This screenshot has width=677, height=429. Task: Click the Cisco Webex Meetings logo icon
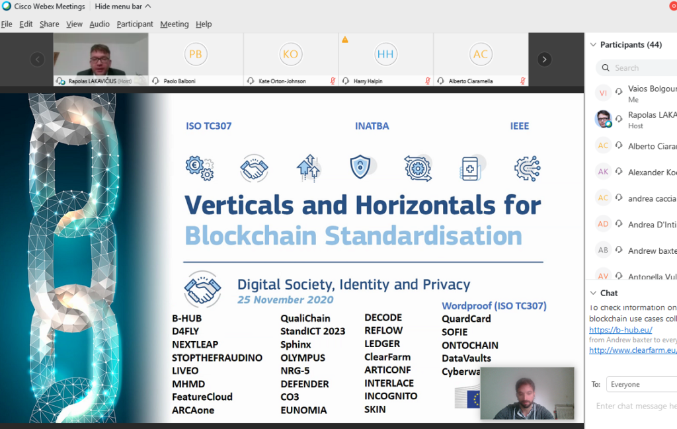pos(7,6)
